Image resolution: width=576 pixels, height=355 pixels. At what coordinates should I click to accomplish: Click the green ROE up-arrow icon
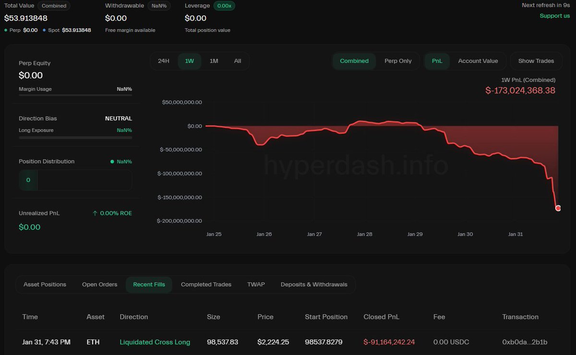[x=95, y=213]
